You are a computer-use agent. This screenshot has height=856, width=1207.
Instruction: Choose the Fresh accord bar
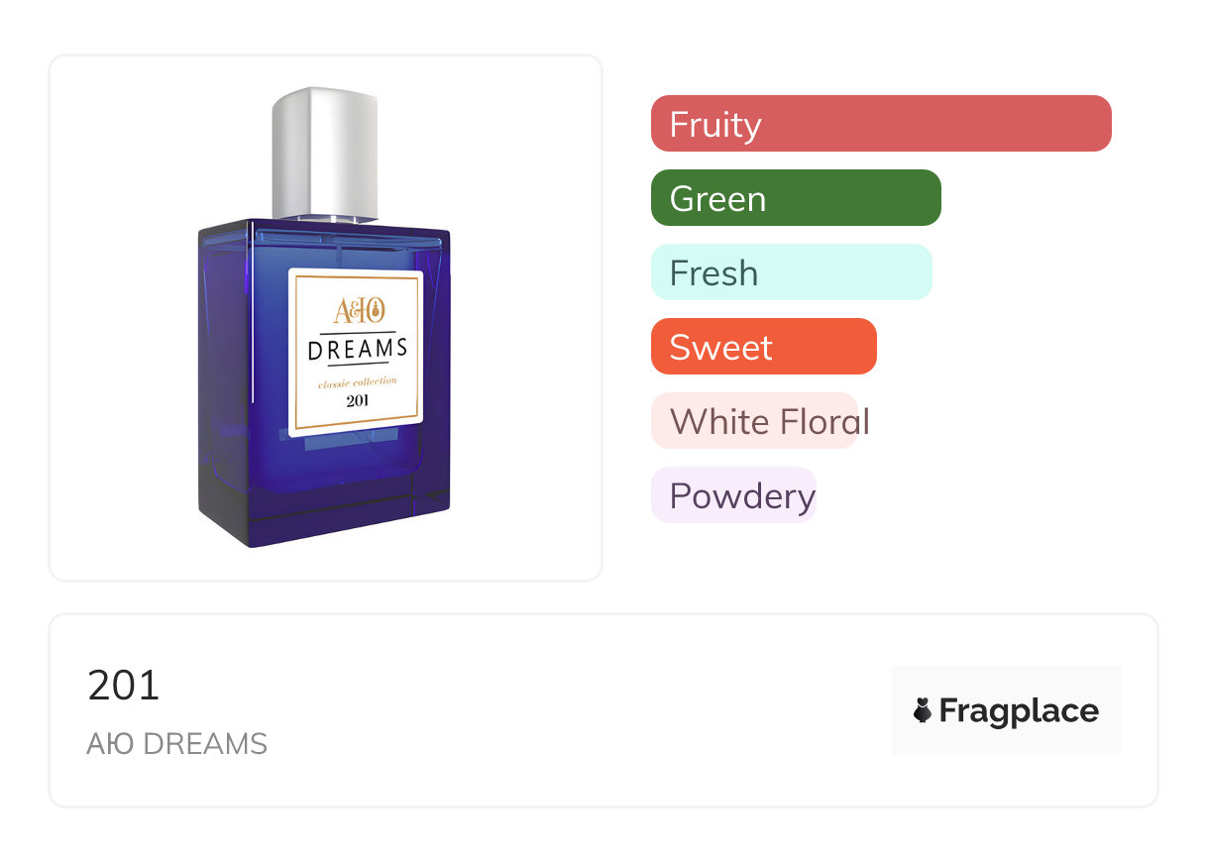(792, 272)
